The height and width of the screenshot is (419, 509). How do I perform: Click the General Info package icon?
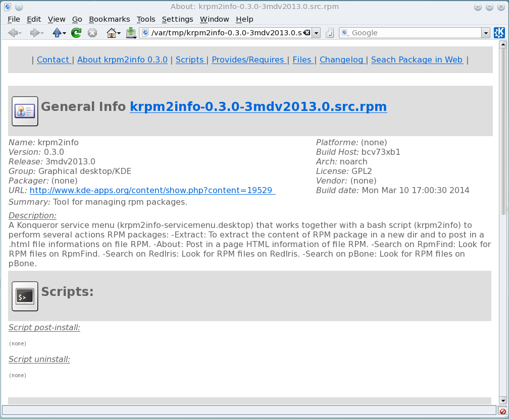(x=25, y=111)
